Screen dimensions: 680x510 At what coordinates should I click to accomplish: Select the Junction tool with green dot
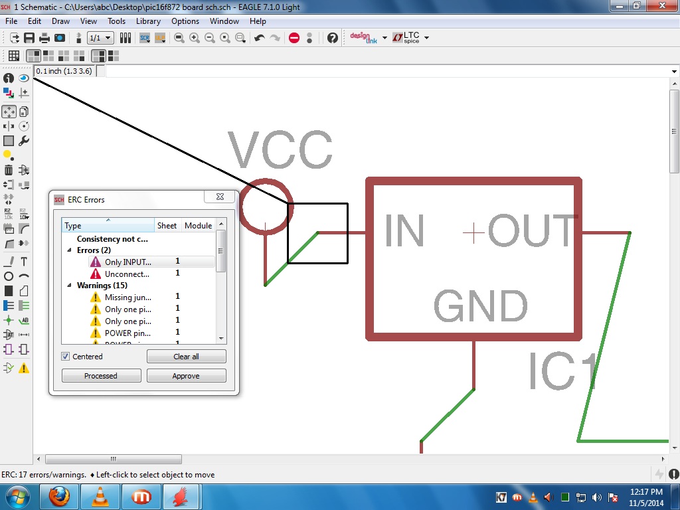9,321
